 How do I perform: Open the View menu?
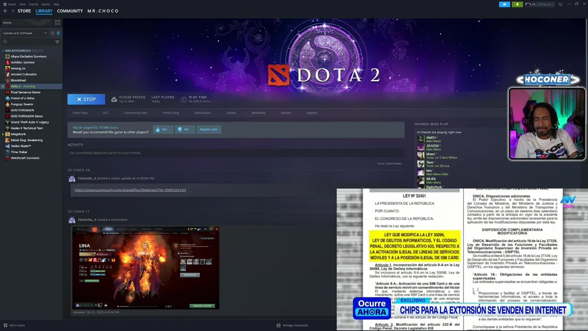pyautogui.click(x=23, y=4)
